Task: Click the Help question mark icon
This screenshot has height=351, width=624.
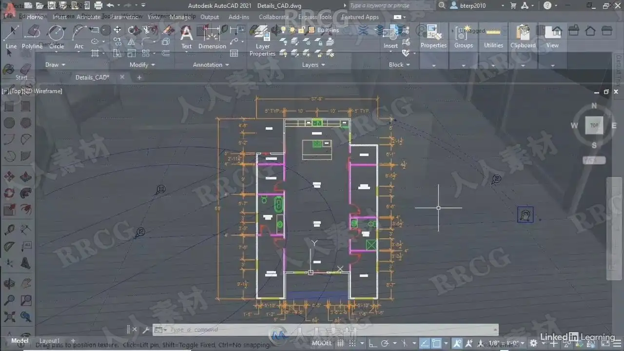Action: (547, 5)
